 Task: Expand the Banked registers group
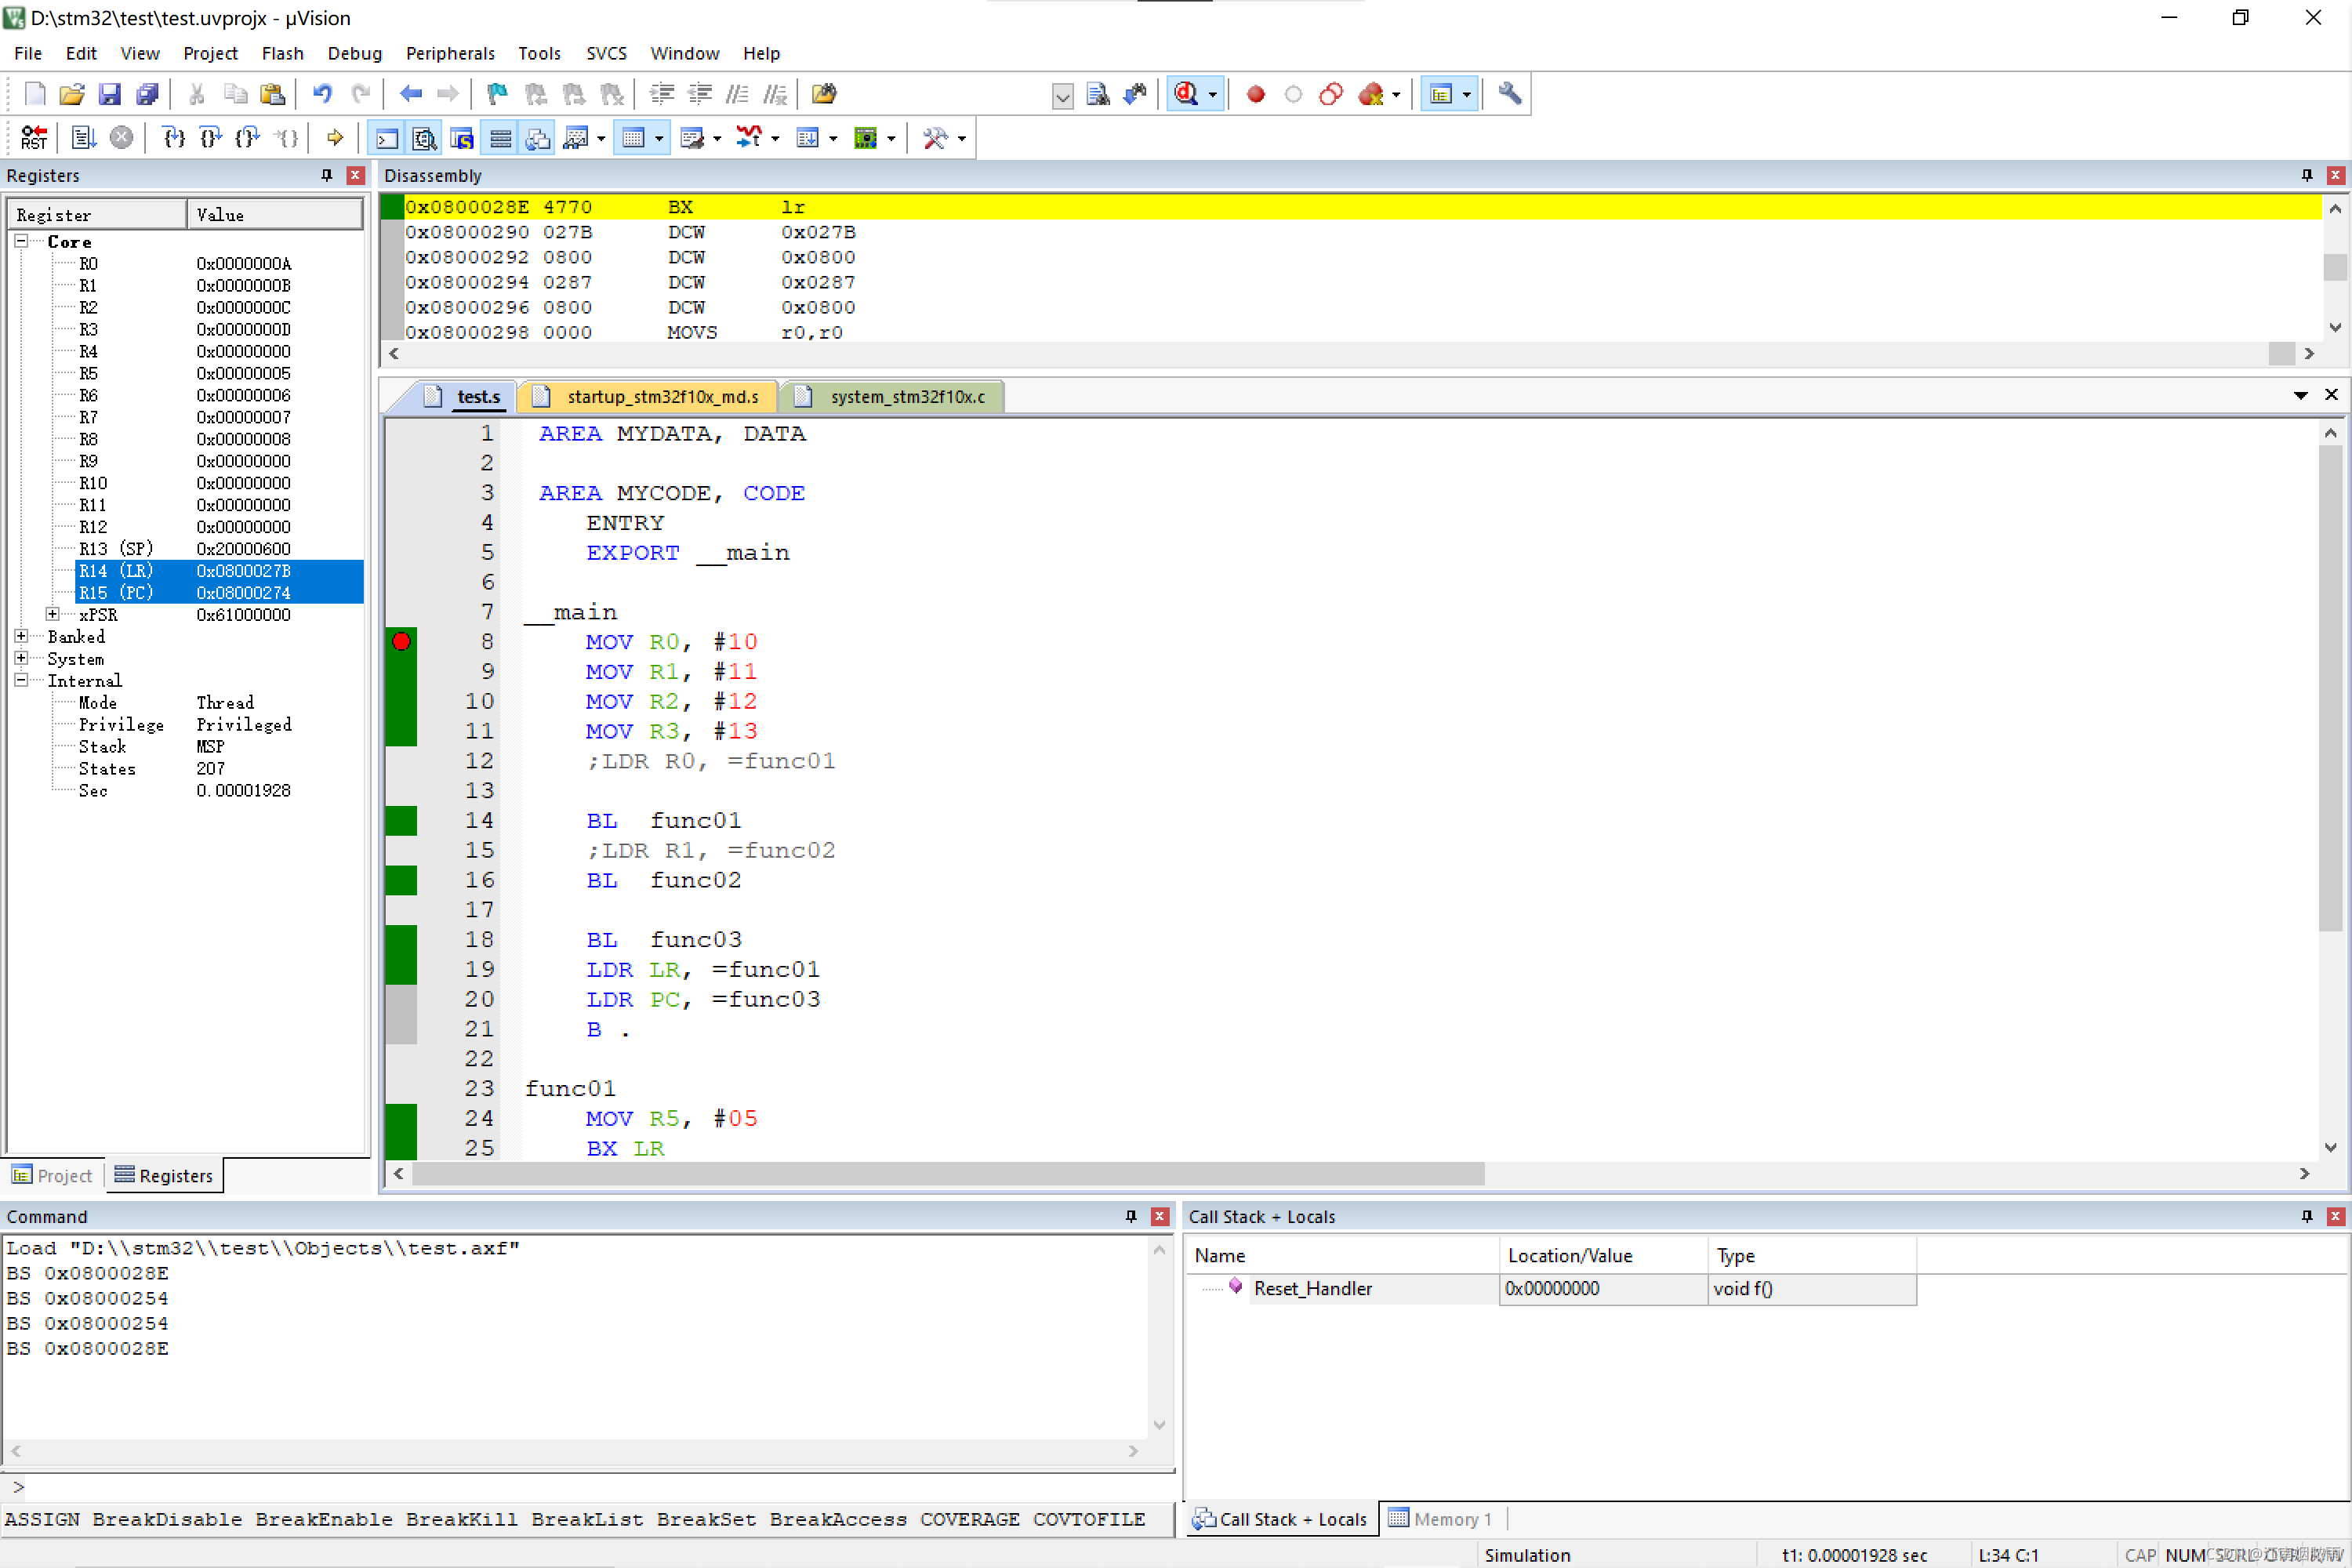coord(21,636)
